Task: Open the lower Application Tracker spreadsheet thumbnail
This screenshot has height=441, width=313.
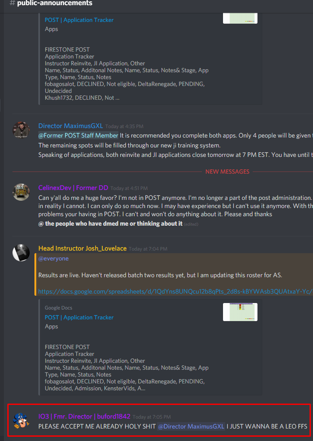Action: click(240, 312)
